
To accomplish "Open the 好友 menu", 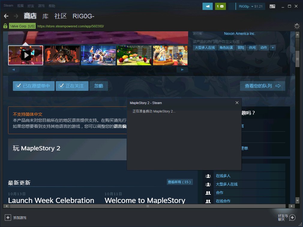I will point(31,6).
